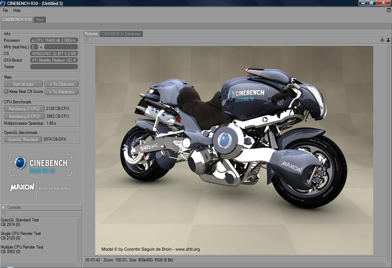Click the MHz field showing 2
This screenshot has width=392, height=268.
click(34, 47)
